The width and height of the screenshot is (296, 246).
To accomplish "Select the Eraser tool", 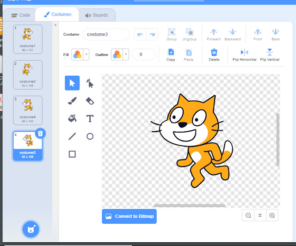I will coord(90,101).
